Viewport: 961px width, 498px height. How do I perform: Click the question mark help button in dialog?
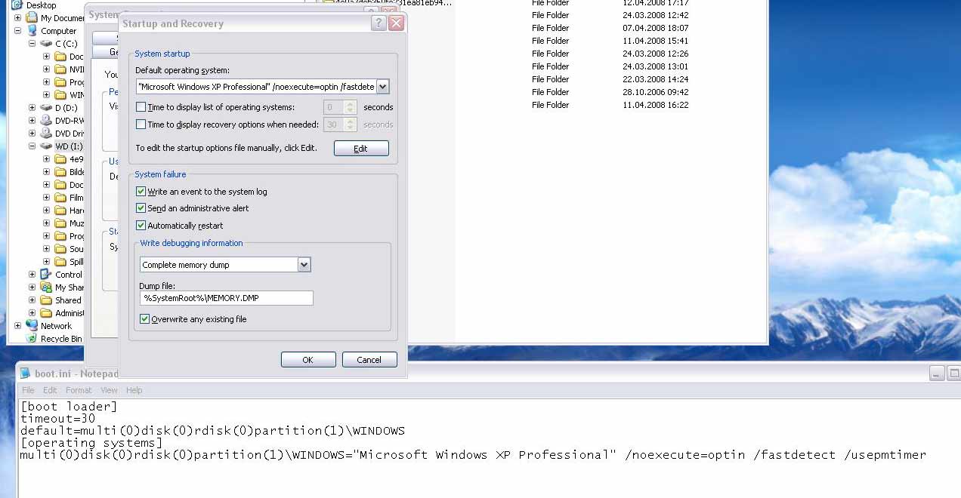379,23
